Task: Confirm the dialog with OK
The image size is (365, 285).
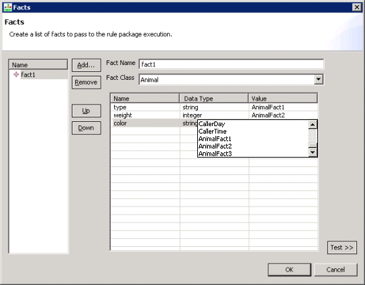Action: click(289, 270)
